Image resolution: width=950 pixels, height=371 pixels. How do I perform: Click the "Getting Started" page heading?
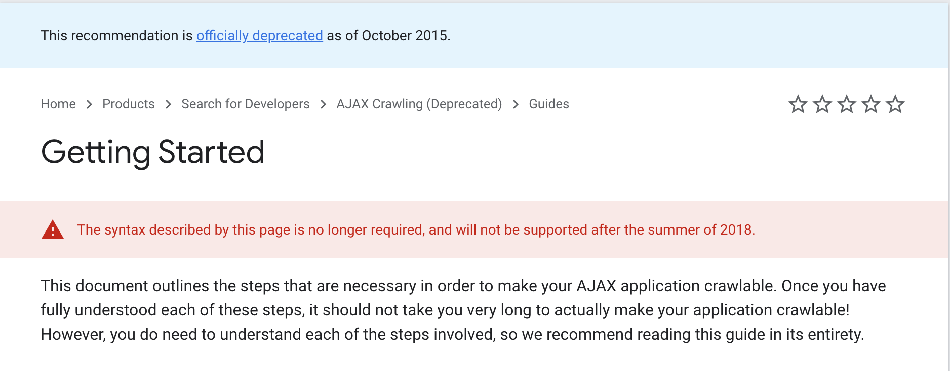(x=152, y=152)
